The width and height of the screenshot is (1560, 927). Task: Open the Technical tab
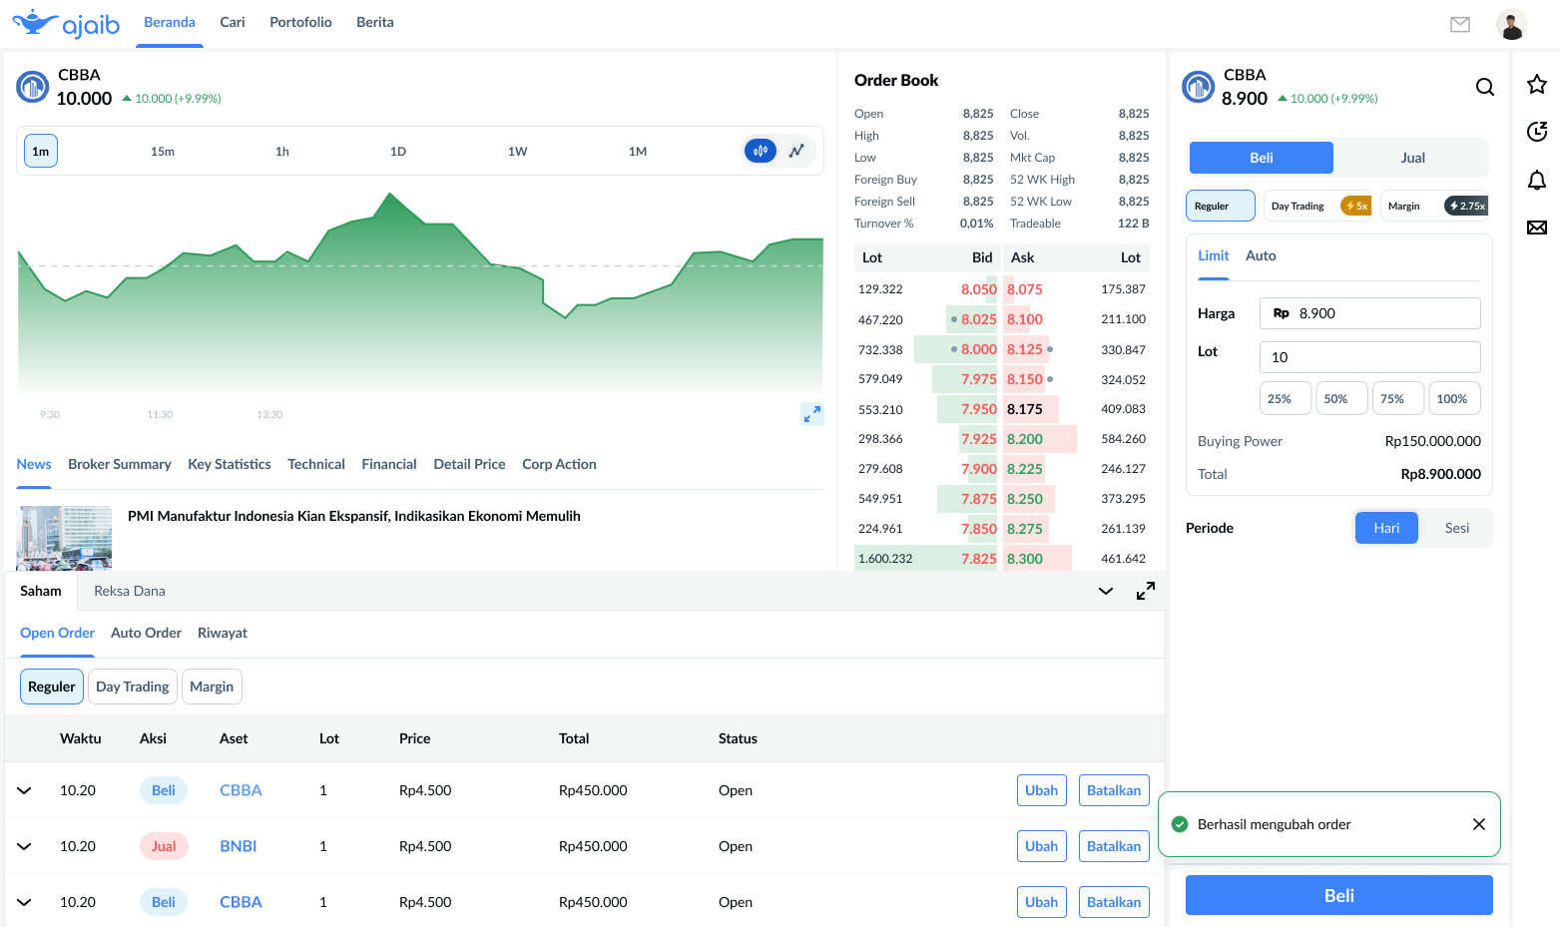coord(316,464)
